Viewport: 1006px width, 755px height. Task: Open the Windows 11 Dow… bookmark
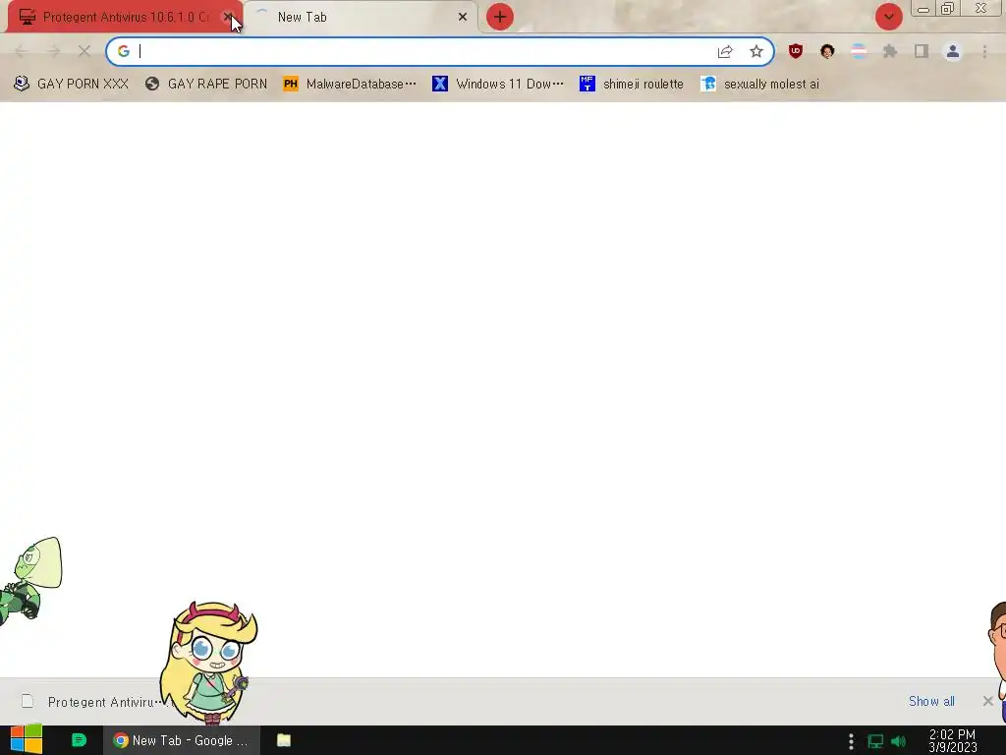(x=498, y=85)
